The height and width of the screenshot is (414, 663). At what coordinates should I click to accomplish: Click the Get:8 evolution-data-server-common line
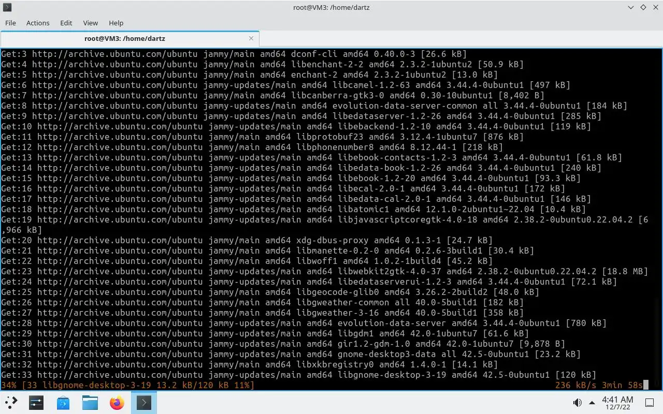[x=314, y=106]
